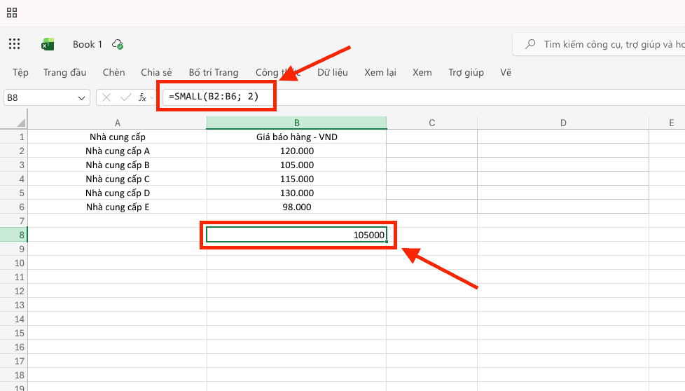Open Bố trí Trang tab
This screenshot has height=391, width=685.
(214, 72)
